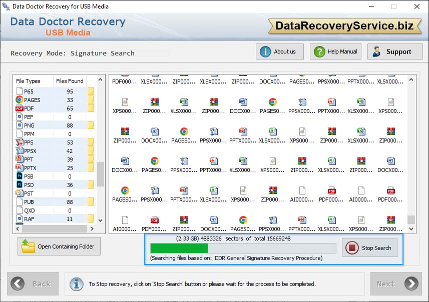
Task: Open the About us dialog
Action: pyautogui.click(x=280, y=51)
